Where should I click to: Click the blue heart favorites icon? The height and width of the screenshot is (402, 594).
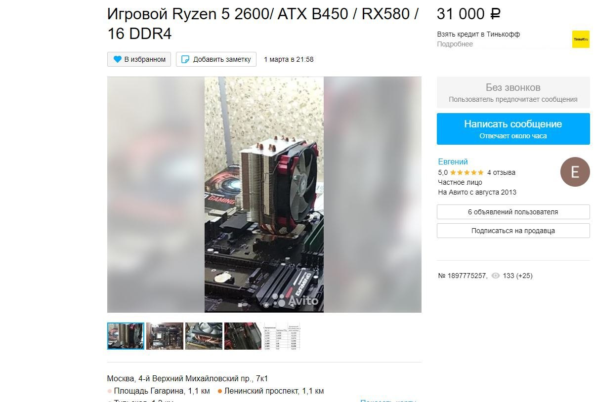(x=117, y=59)
